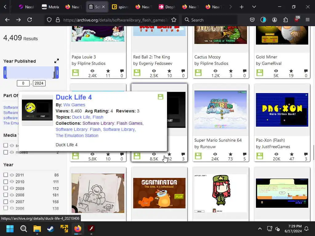Switch to the spinn tab
This screenshot has height=236, width=315.
(x=120, y=7)
